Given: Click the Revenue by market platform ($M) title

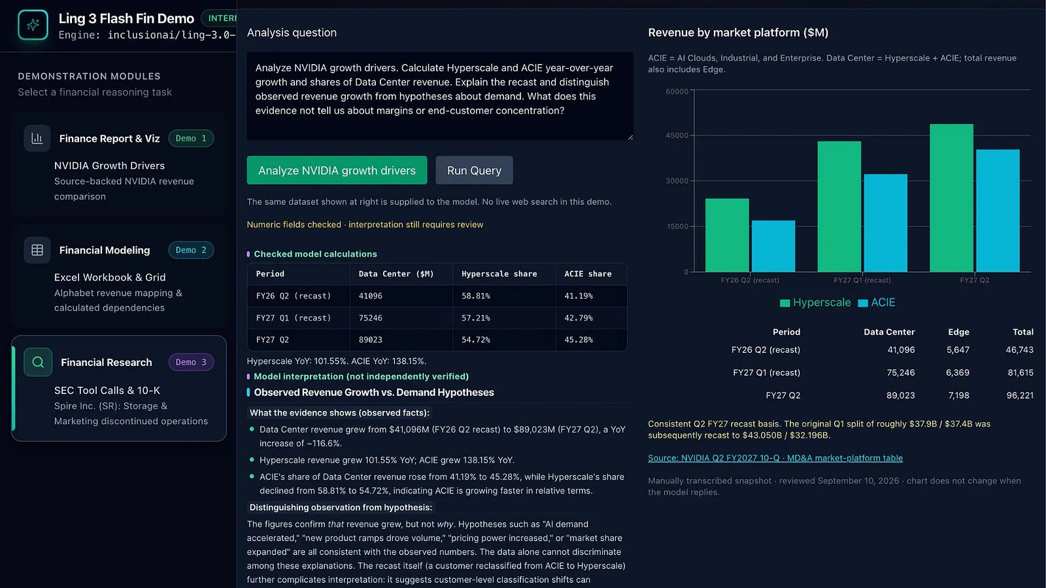Looking at the screenshot, I should (738, 33).
